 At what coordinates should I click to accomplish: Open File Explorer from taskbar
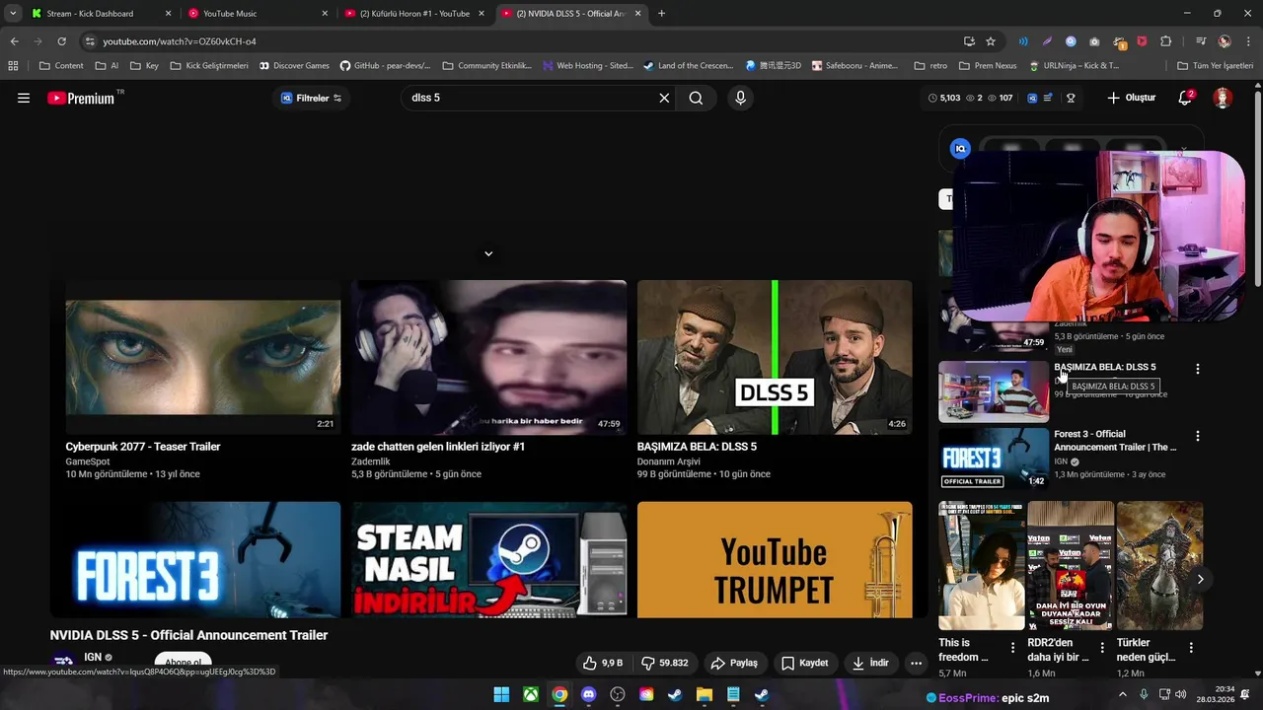click(x=705, y=694)
